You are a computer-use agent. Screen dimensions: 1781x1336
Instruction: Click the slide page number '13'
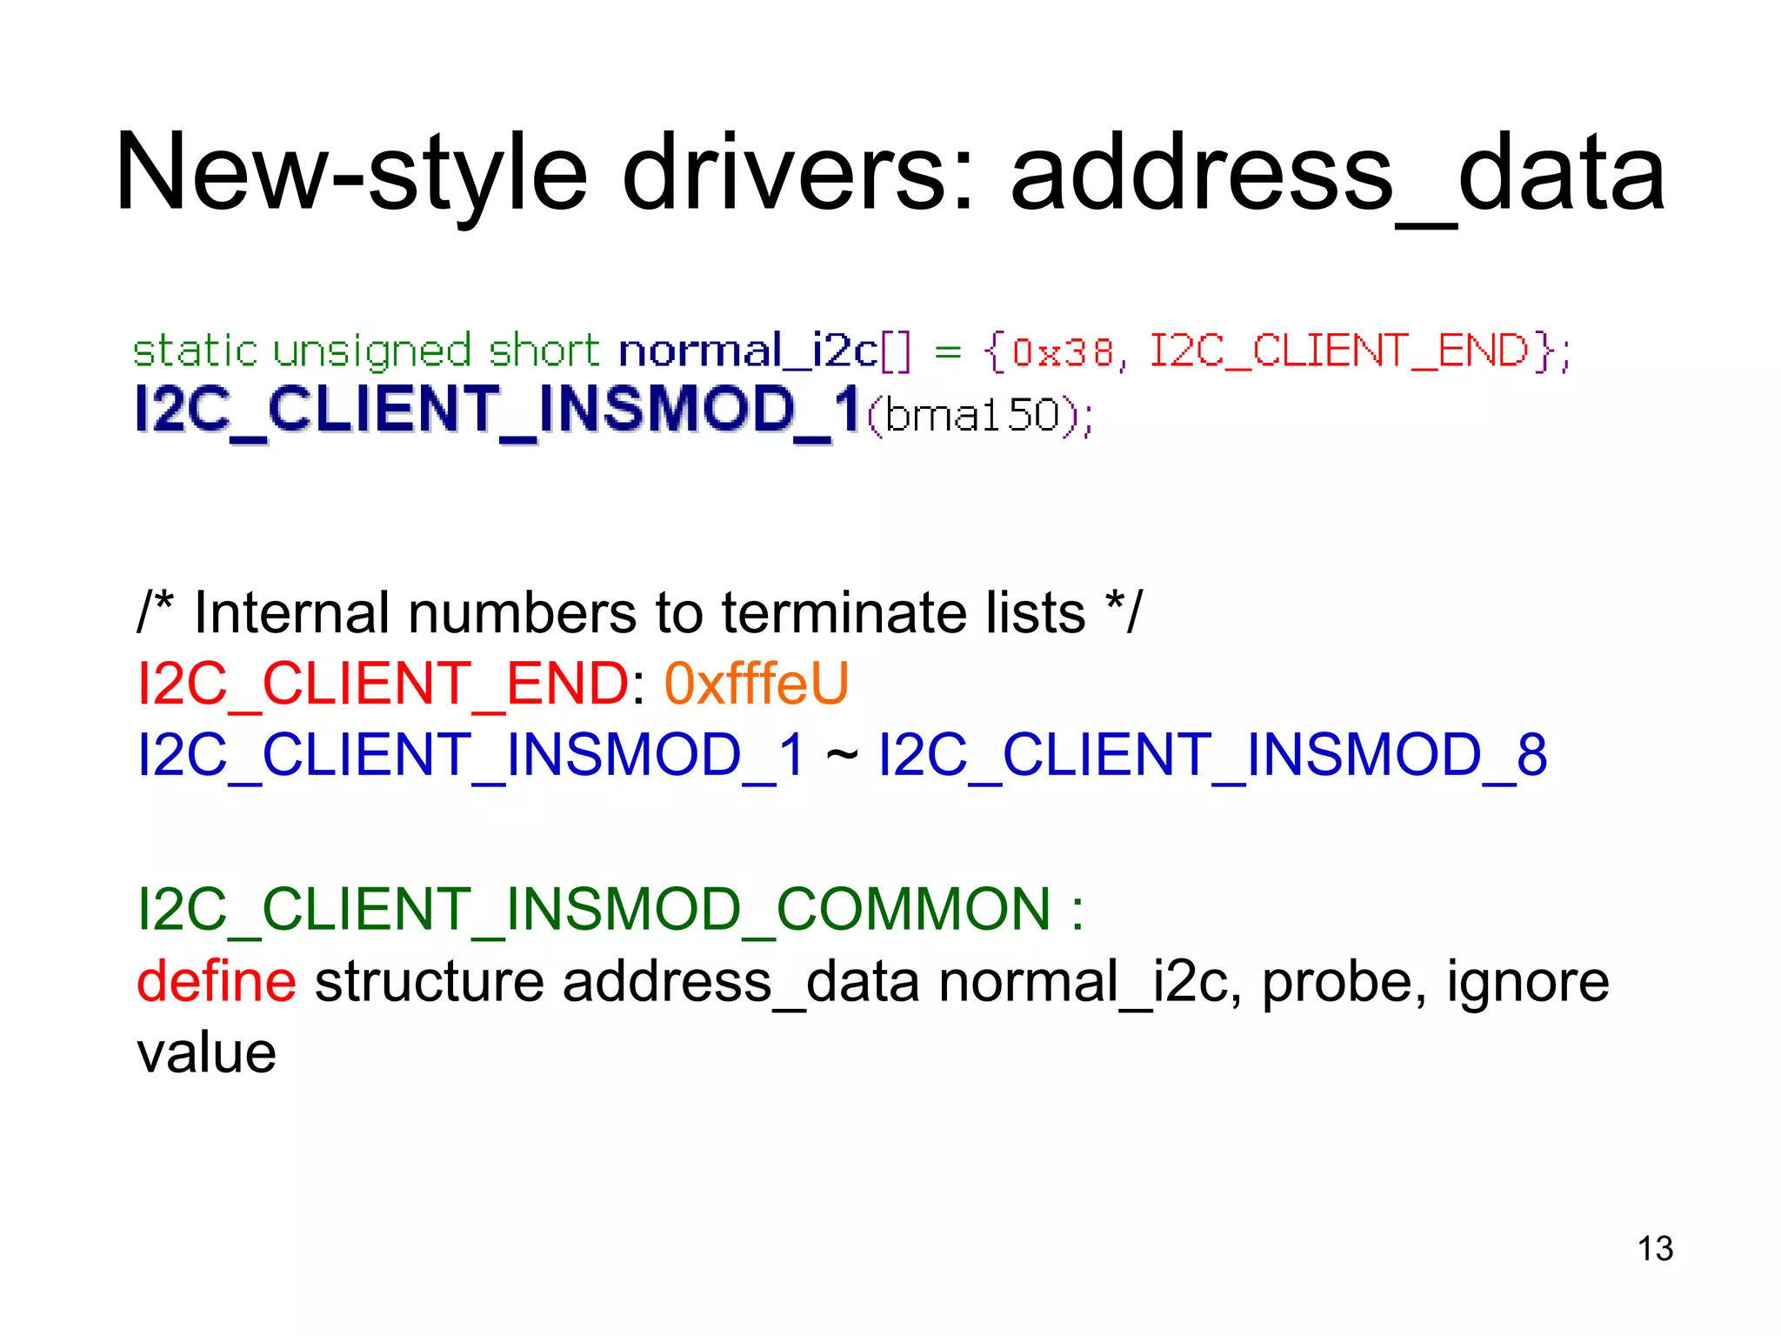[x=1655, y=1249]
